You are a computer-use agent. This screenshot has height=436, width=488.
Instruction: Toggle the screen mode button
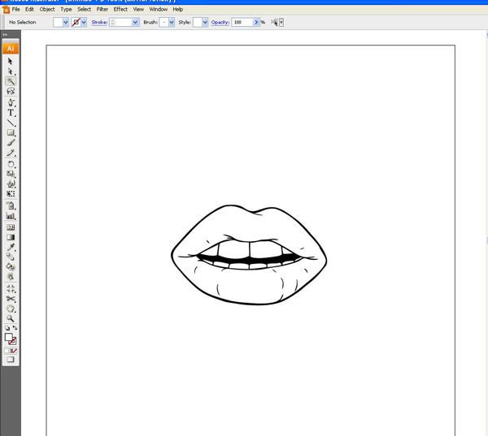tap(11, 360)
